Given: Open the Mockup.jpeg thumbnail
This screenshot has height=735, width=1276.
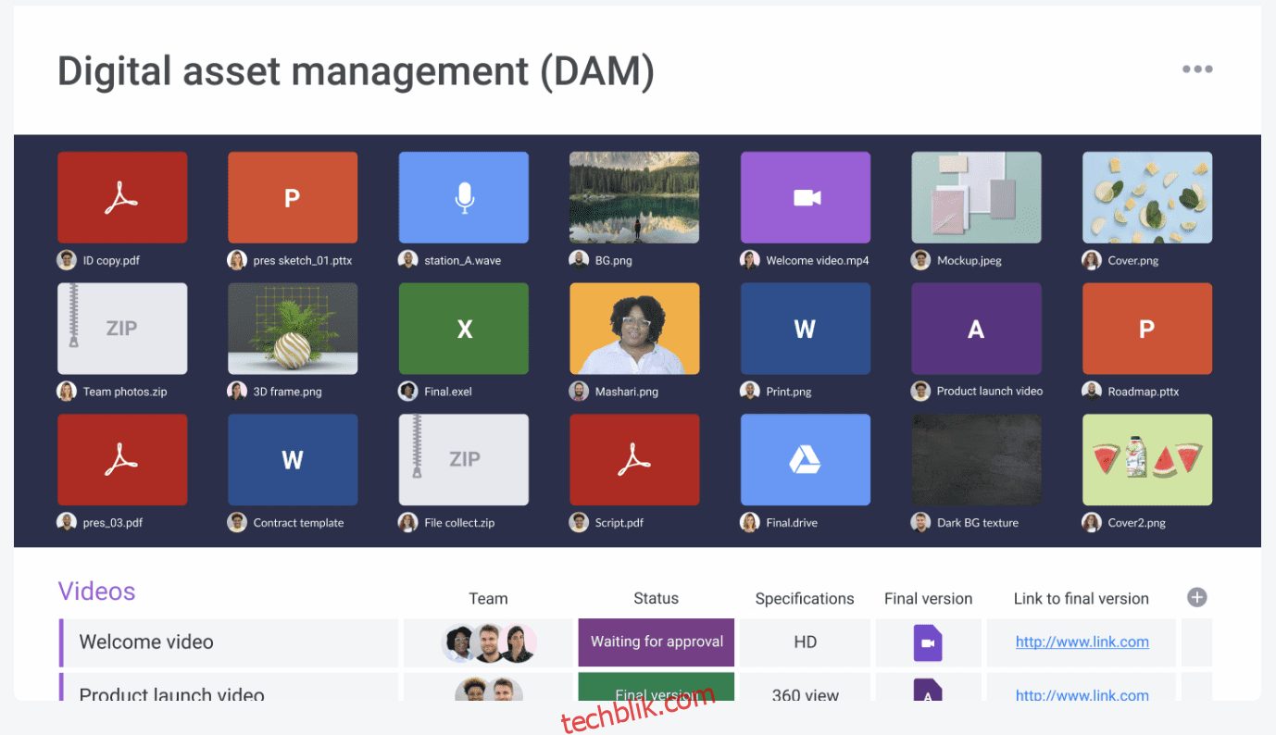Looking at the screenshot, I should click(976, 197).
